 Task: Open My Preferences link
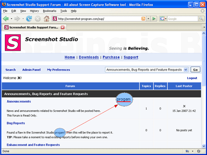click(x=58, y=70)
